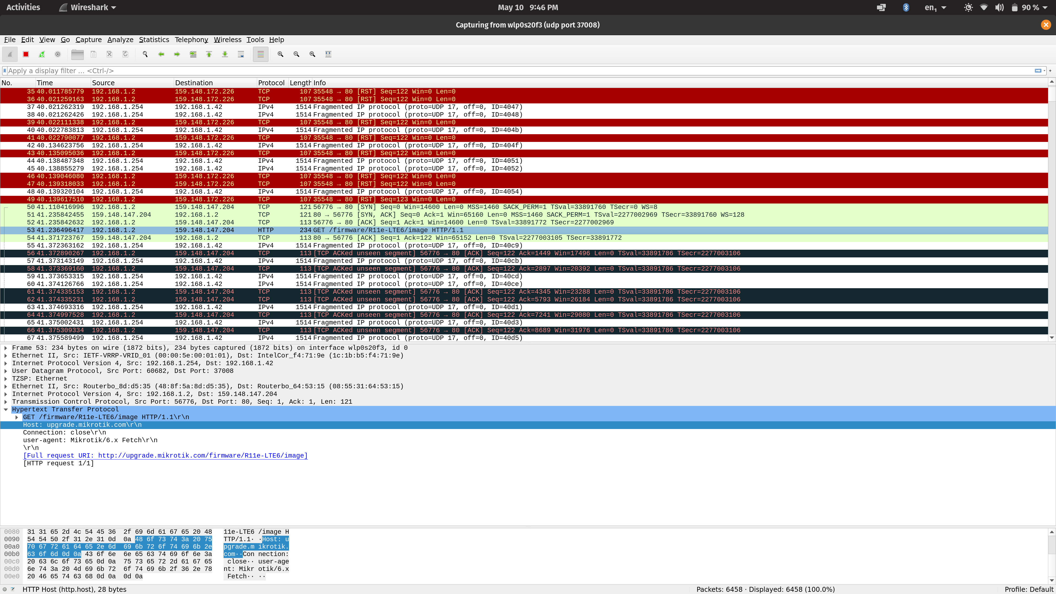The height and width of the screenshot is (594, 1056).
Task: Click the display filter bookmark icon
Action: 5,70
